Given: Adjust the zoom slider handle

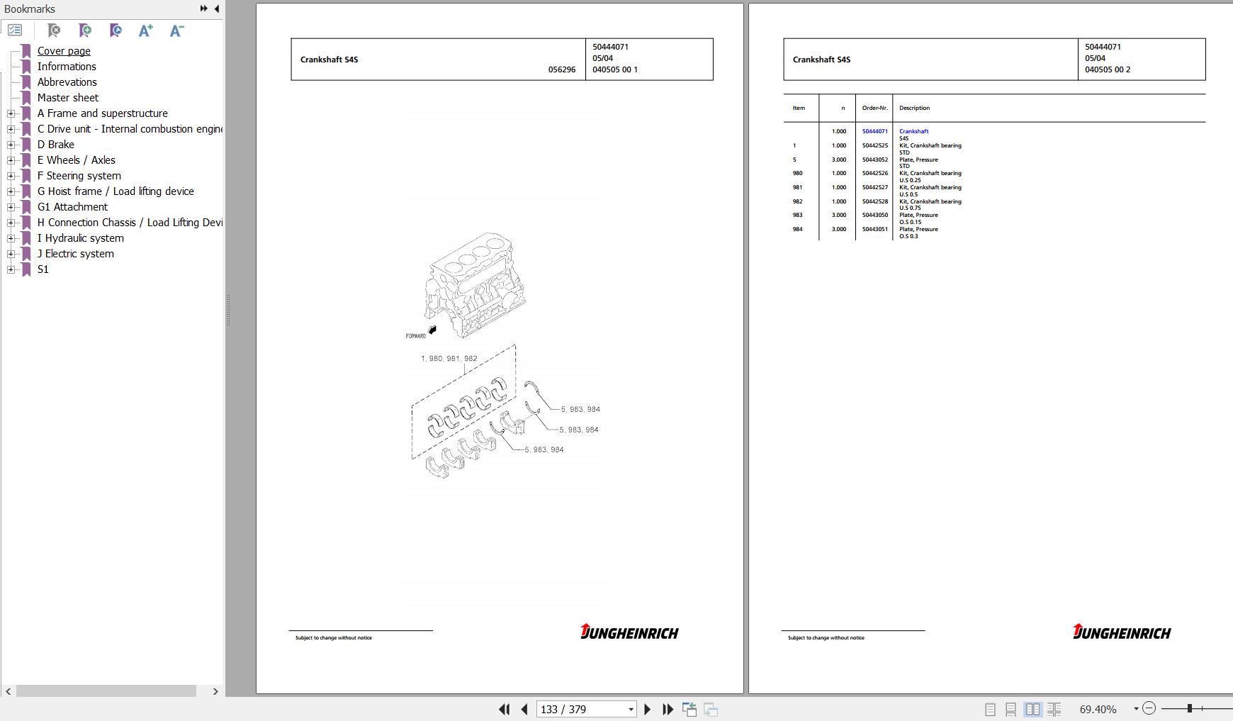Looking at the screenshot, I should pos(1190,708).
